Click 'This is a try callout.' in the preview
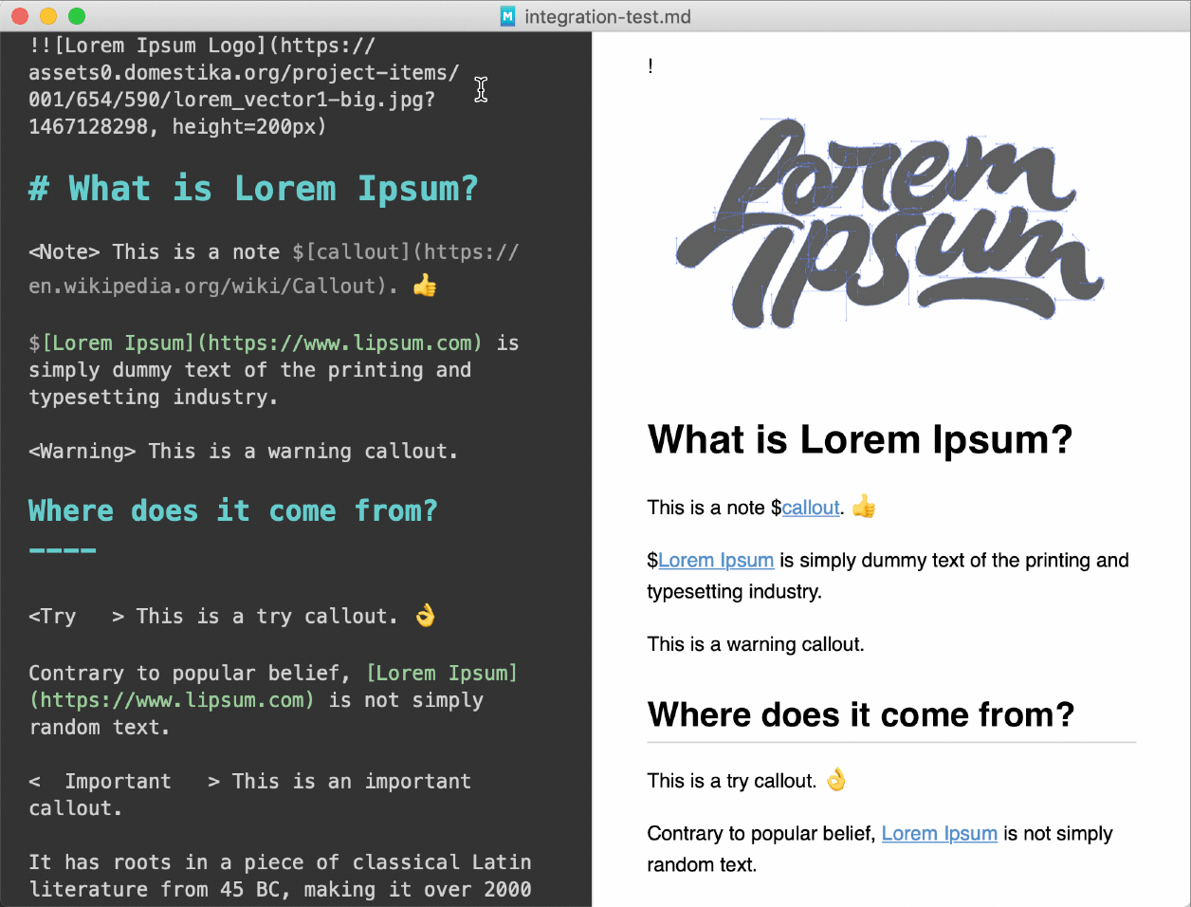 [x=732, y=781]
